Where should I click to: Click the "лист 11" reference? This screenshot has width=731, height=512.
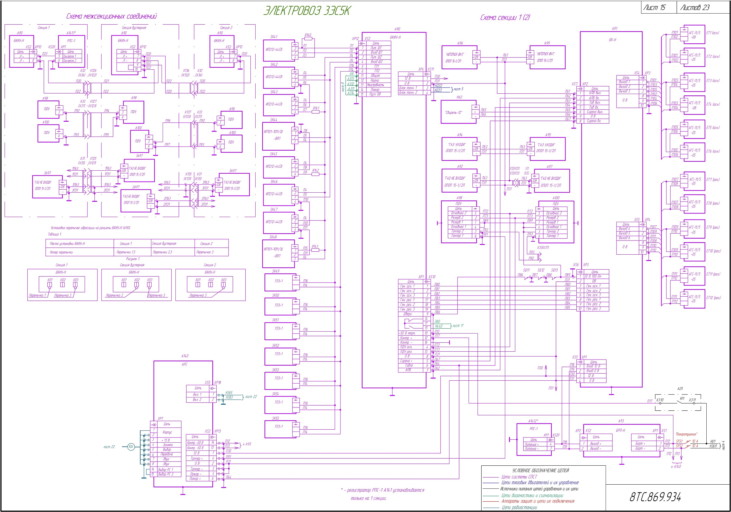click(458, 326)
